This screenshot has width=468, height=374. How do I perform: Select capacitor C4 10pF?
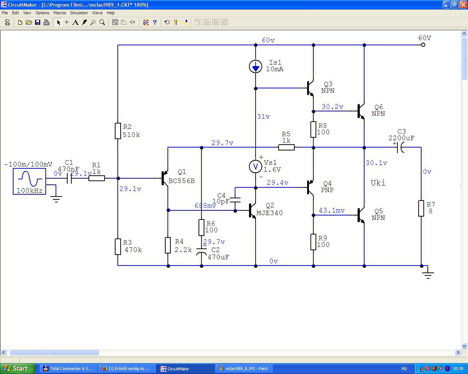(x=235, y=199)
